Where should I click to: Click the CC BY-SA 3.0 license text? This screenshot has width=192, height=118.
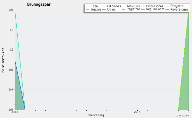coord(182,115)
